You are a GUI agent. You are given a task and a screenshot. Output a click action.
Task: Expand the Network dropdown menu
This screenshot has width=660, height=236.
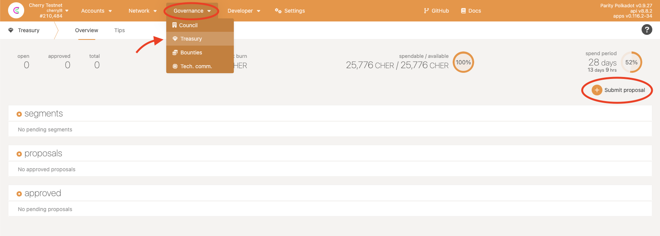[x=142, y=11]
